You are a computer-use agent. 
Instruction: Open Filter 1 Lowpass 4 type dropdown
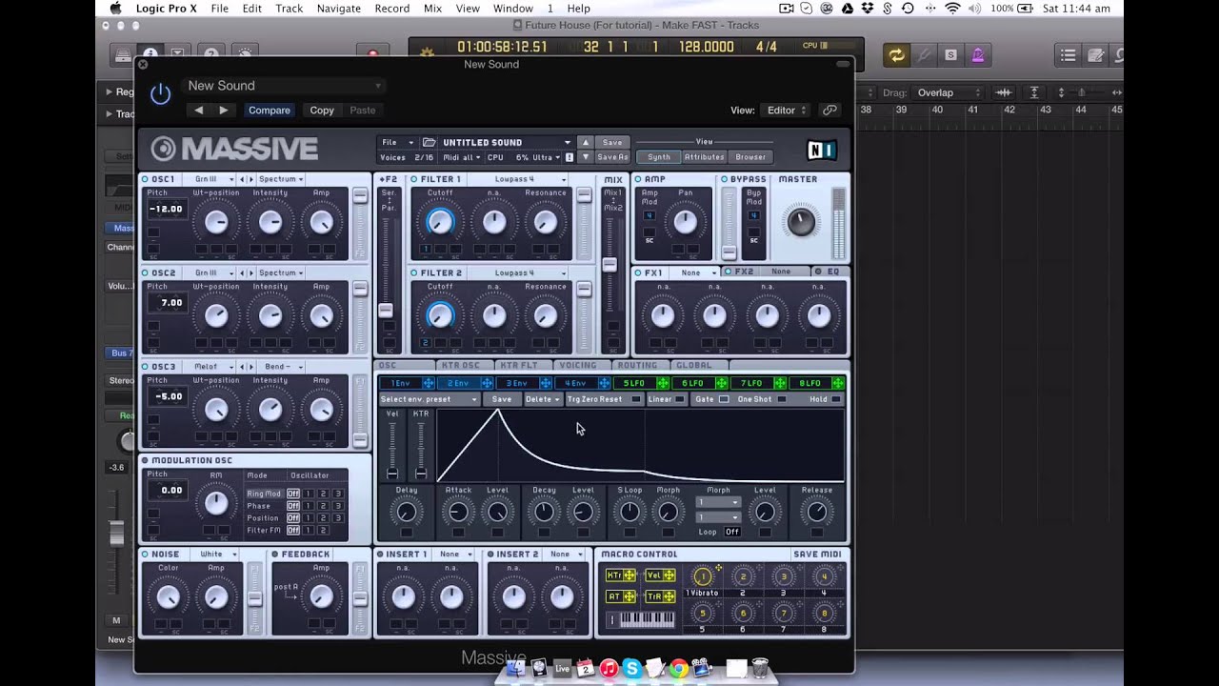[520, 179]
